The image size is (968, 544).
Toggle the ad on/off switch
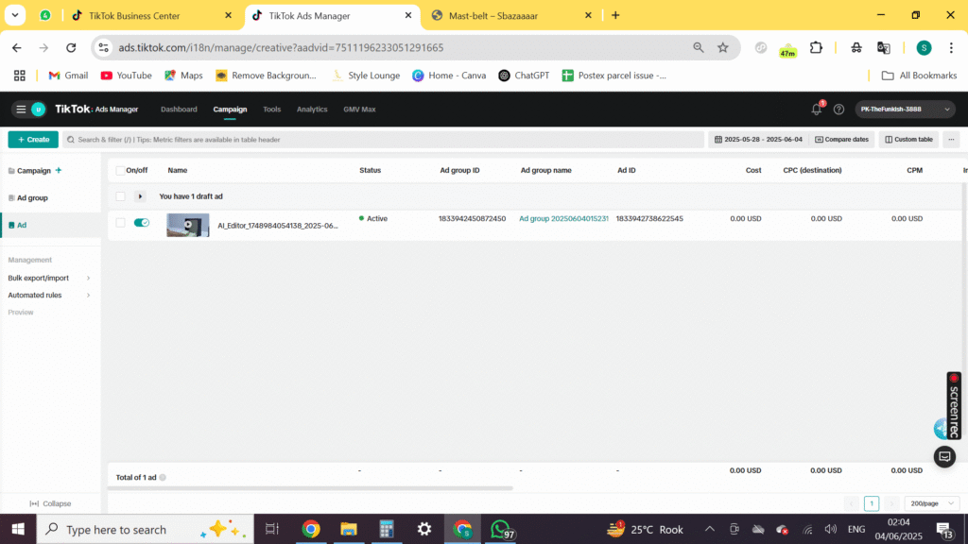[x=142, y=223]
